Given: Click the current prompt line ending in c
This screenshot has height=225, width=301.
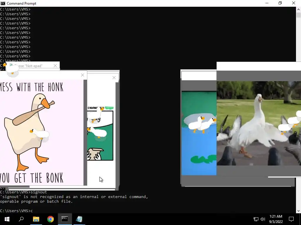Looking at the screenshot, I should (x=16, y=211).
